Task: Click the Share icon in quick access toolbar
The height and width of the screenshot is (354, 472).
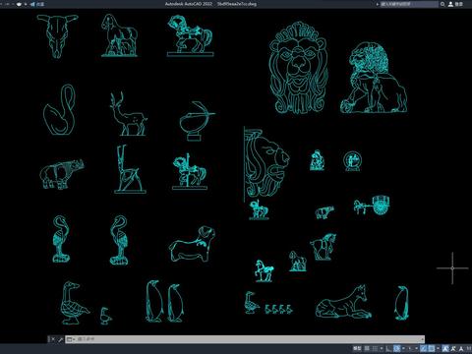Action: coord(32,4)
